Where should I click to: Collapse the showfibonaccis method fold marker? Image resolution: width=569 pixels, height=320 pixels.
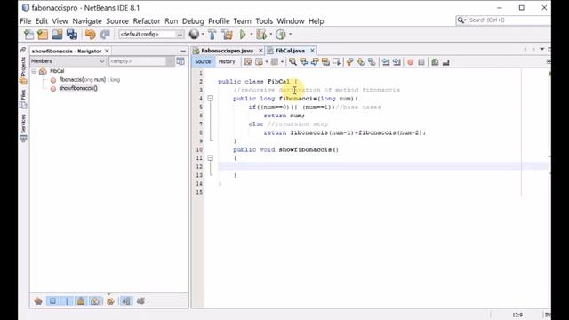point(211,158)
